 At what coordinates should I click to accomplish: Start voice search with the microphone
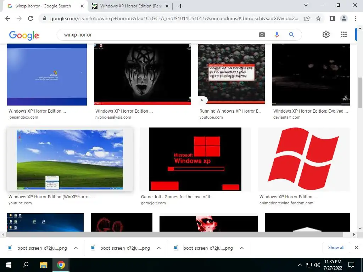[277, 35]
